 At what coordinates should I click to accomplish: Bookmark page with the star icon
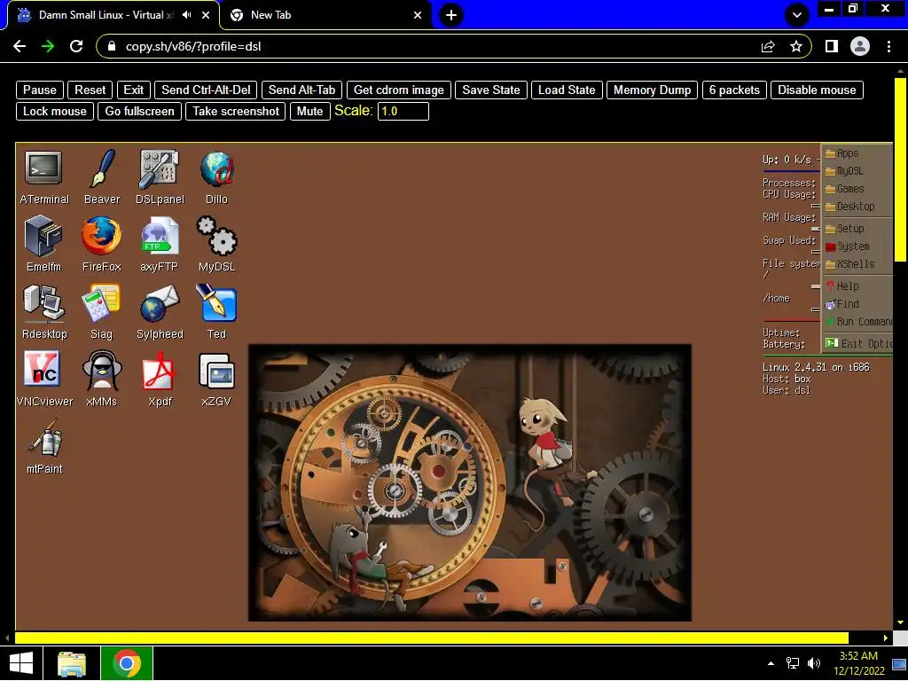(796, 46)
